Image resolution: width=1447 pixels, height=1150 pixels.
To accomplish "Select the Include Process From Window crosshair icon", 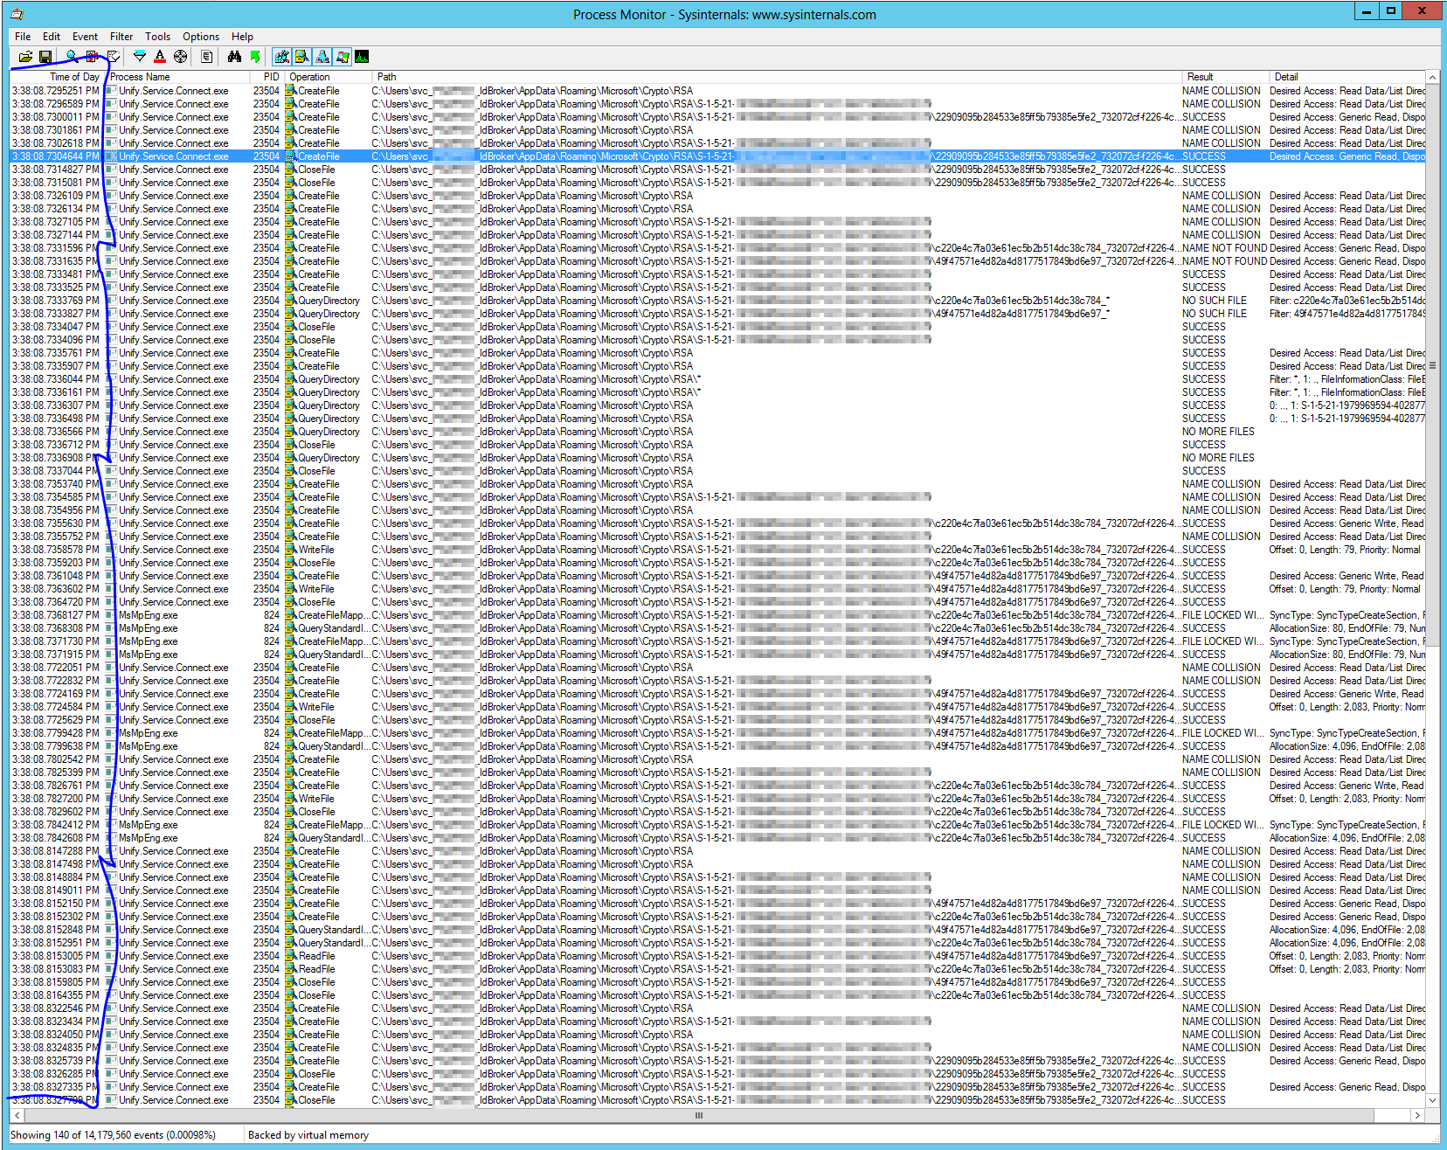I will (180, 57).
